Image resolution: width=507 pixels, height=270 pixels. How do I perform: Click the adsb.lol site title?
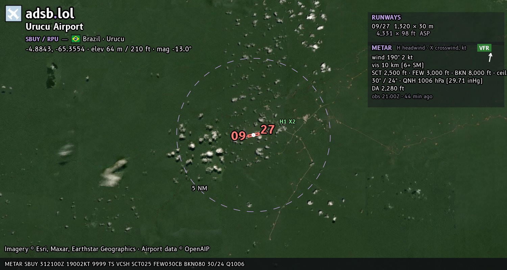pyautogui.click(x=50, y=14)
